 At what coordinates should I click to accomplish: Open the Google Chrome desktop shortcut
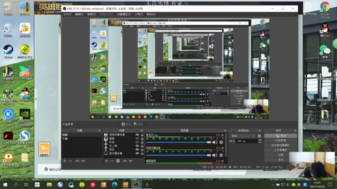pyautogui.click(x=325, y=10)
